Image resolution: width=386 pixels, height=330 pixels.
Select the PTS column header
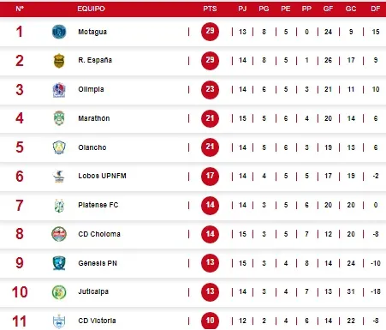[x=210, y=9]
